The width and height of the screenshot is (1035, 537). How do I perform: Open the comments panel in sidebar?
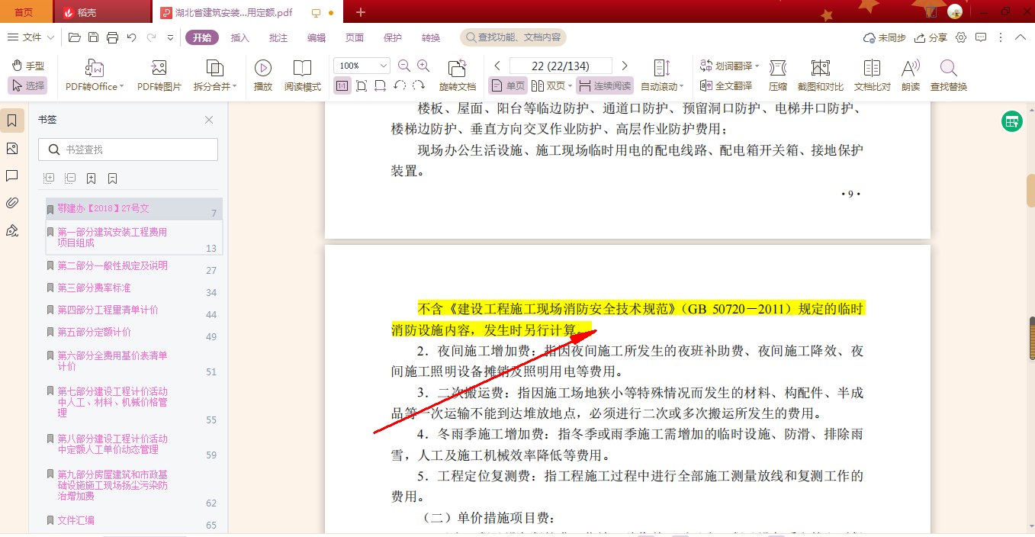(x=12, y=175)
